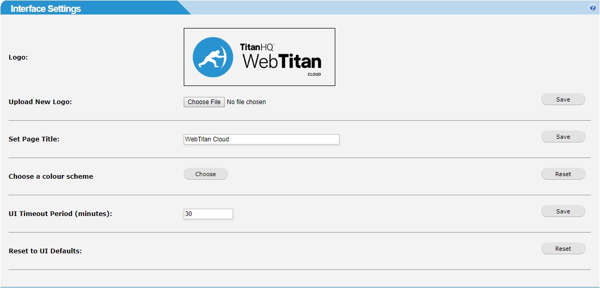
Task: Click 'UI Timeout Period (minutes):' label
Action: click(60, 214)
